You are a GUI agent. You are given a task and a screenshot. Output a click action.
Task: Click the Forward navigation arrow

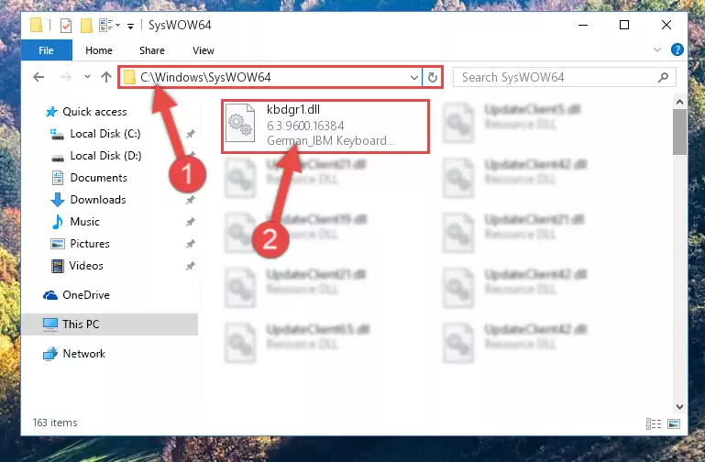[x=66, y=77]
